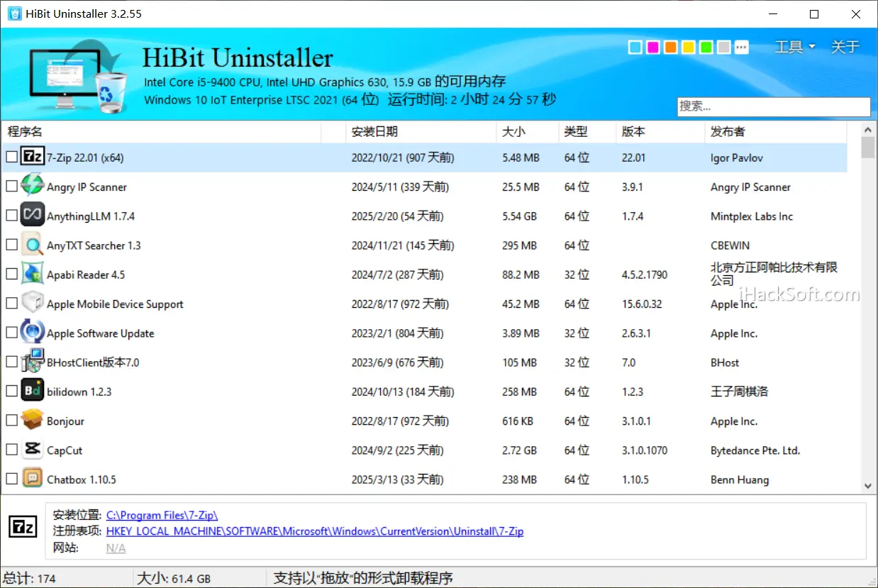This screenshot has width=878, height=588.
Task: Click the Apple Mobile Device Support icon
Action: point(32,304)
